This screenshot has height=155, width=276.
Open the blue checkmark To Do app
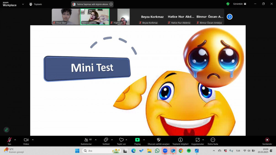[x=141, y=151]
